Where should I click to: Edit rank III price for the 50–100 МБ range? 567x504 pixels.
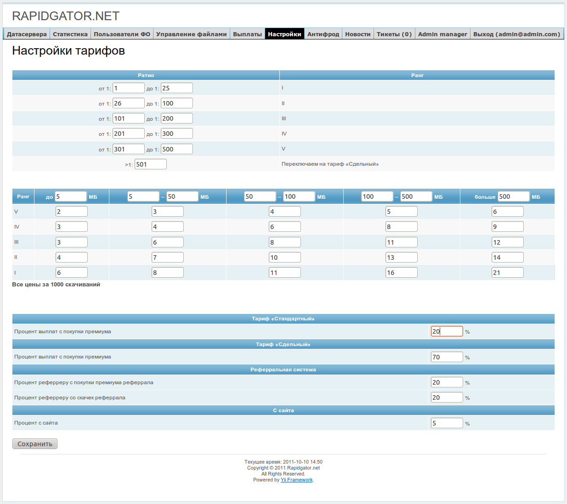tap(285, 242)
